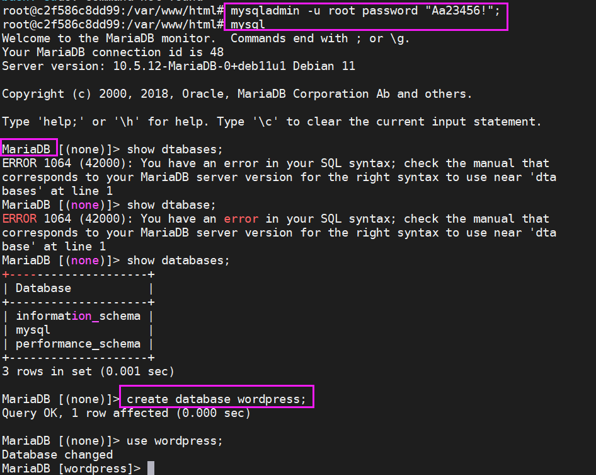The image size is (596, 475).
Task: Click the mistyped "show dtabase;" command
Action: pyautogui.click(x=171, y=205)
